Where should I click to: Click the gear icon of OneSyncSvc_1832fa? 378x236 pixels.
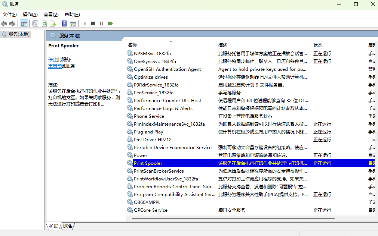pos(130,61)
